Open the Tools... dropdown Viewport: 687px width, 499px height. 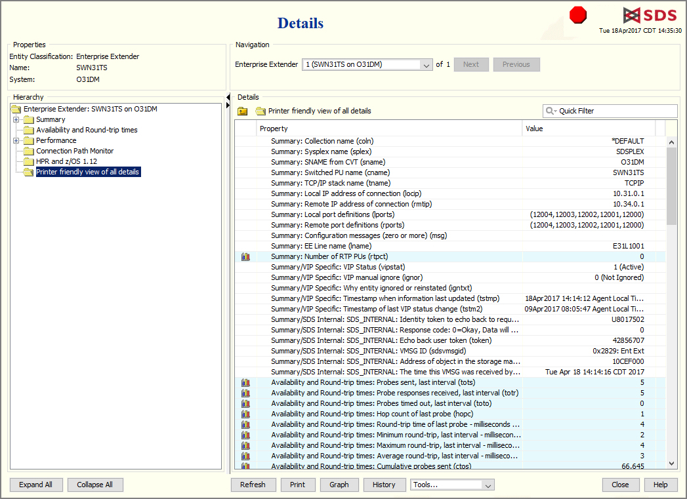point(488,485)
